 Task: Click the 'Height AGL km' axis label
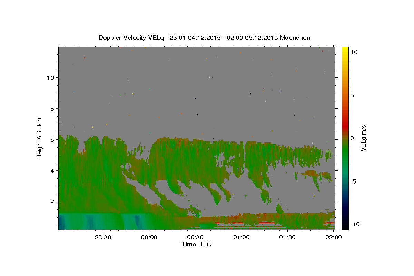pyautogui.click(x=40, y=138)
